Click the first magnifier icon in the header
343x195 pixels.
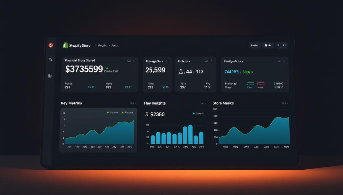coord(278,45)
